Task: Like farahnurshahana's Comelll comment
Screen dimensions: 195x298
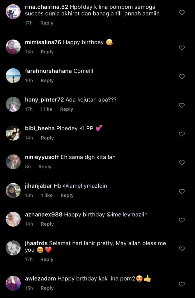Action: coord(182,77)
